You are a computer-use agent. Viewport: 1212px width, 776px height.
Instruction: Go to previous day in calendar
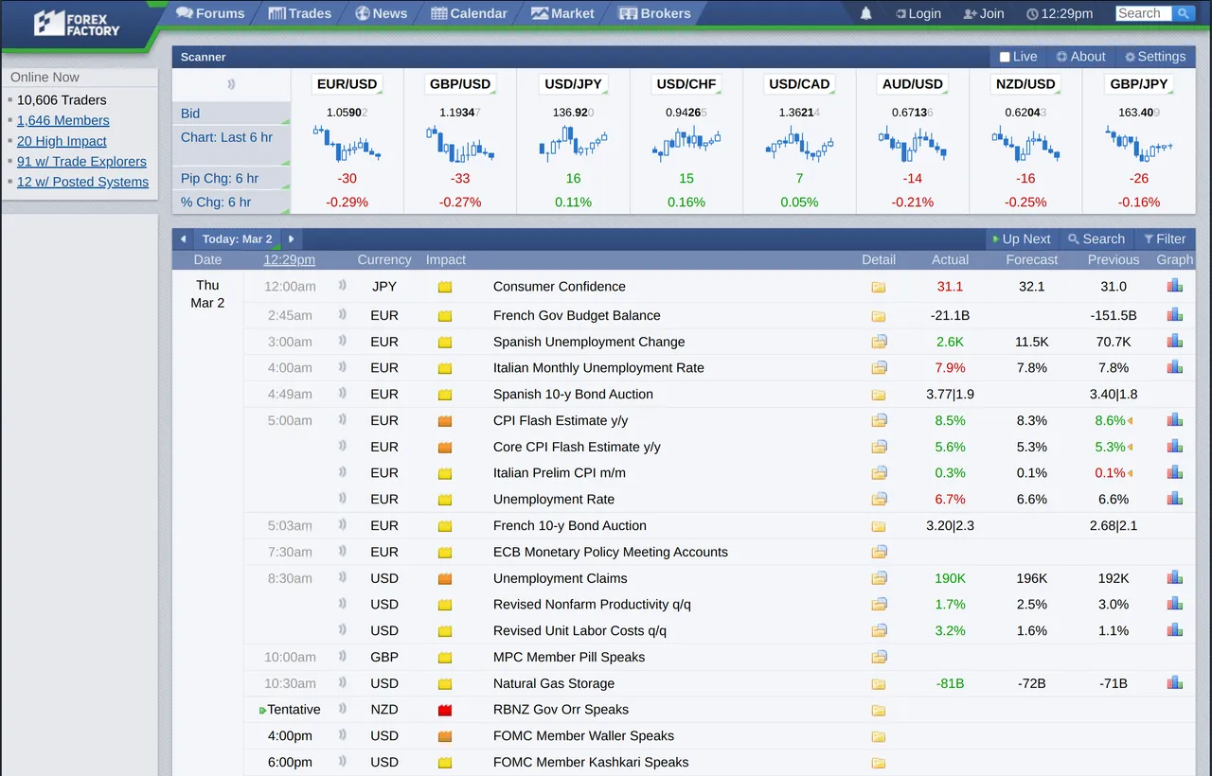[184, 239]
